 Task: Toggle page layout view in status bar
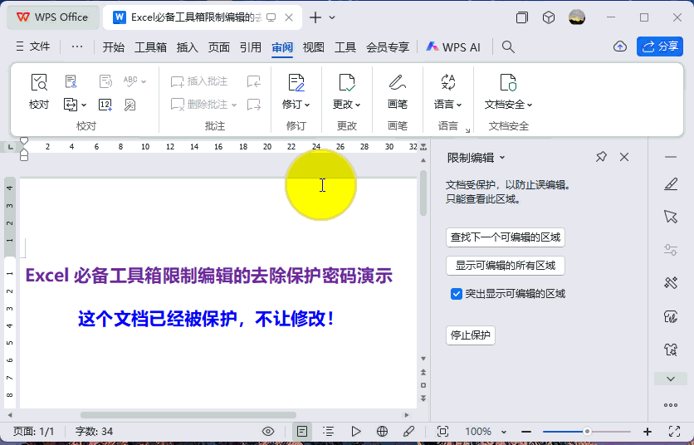[302, 432]
